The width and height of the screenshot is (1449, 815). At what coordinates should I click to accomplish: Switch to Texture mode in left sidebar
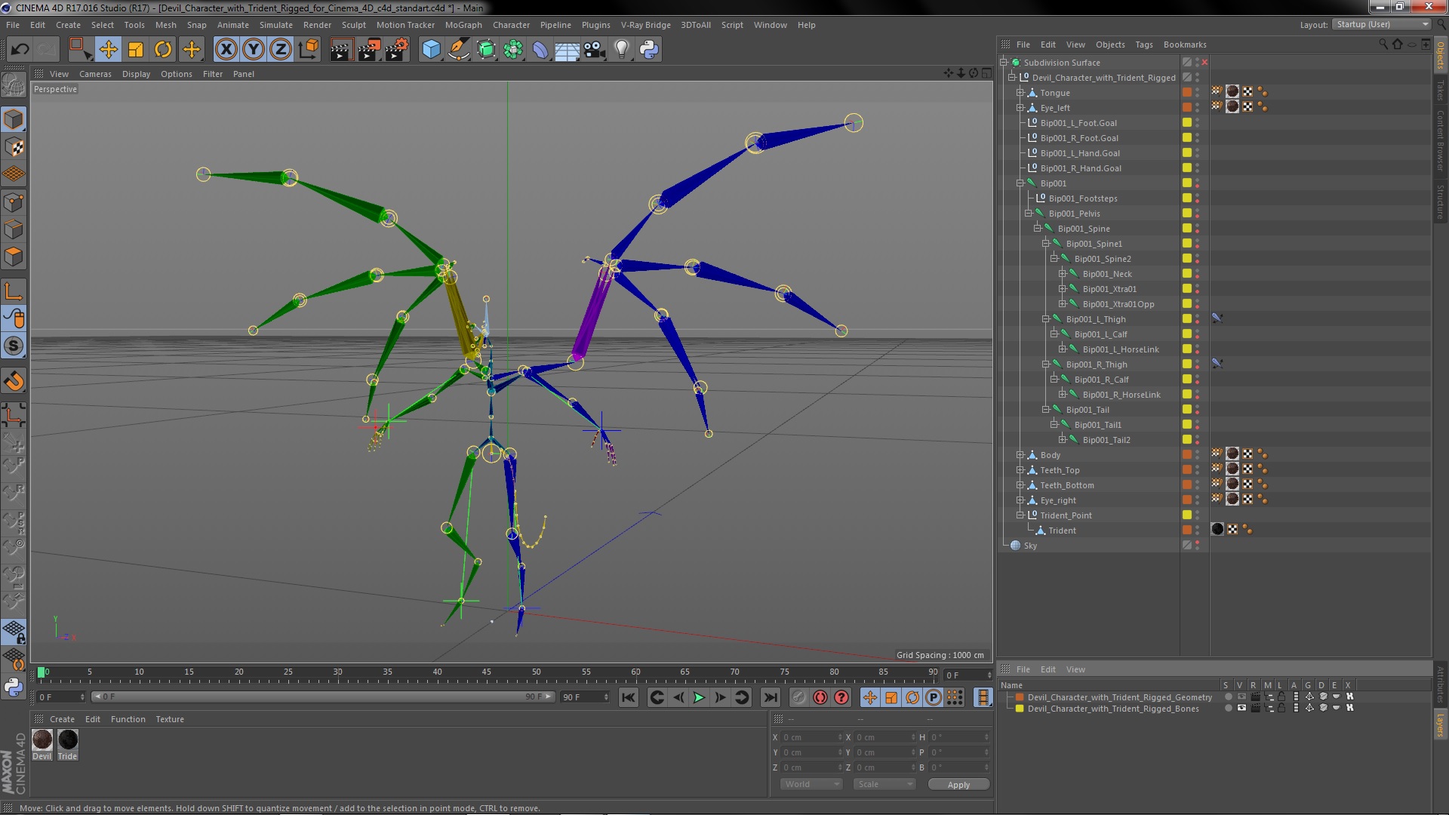point(14,146)
